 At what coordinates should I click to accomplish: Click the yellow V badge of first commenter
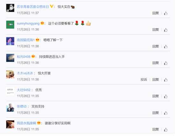click(x=52, y=6)
